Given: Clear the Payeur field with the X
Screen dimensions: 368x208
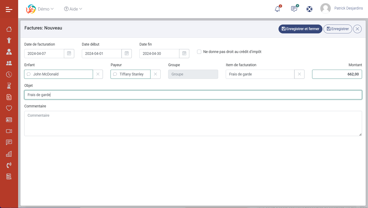Looking at the screenshot, I should click(155, 74).
